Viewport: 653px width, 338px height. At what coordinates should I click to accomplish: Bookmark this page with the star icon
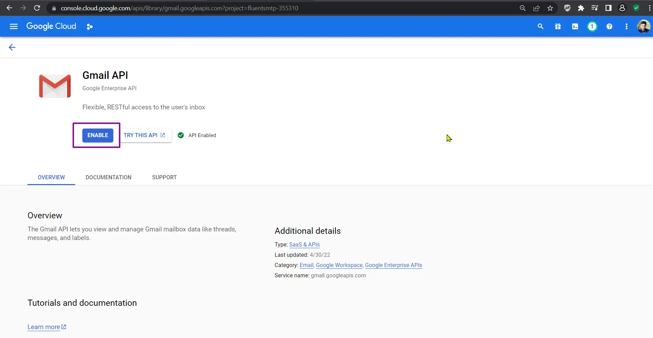[x=550, y=8]
